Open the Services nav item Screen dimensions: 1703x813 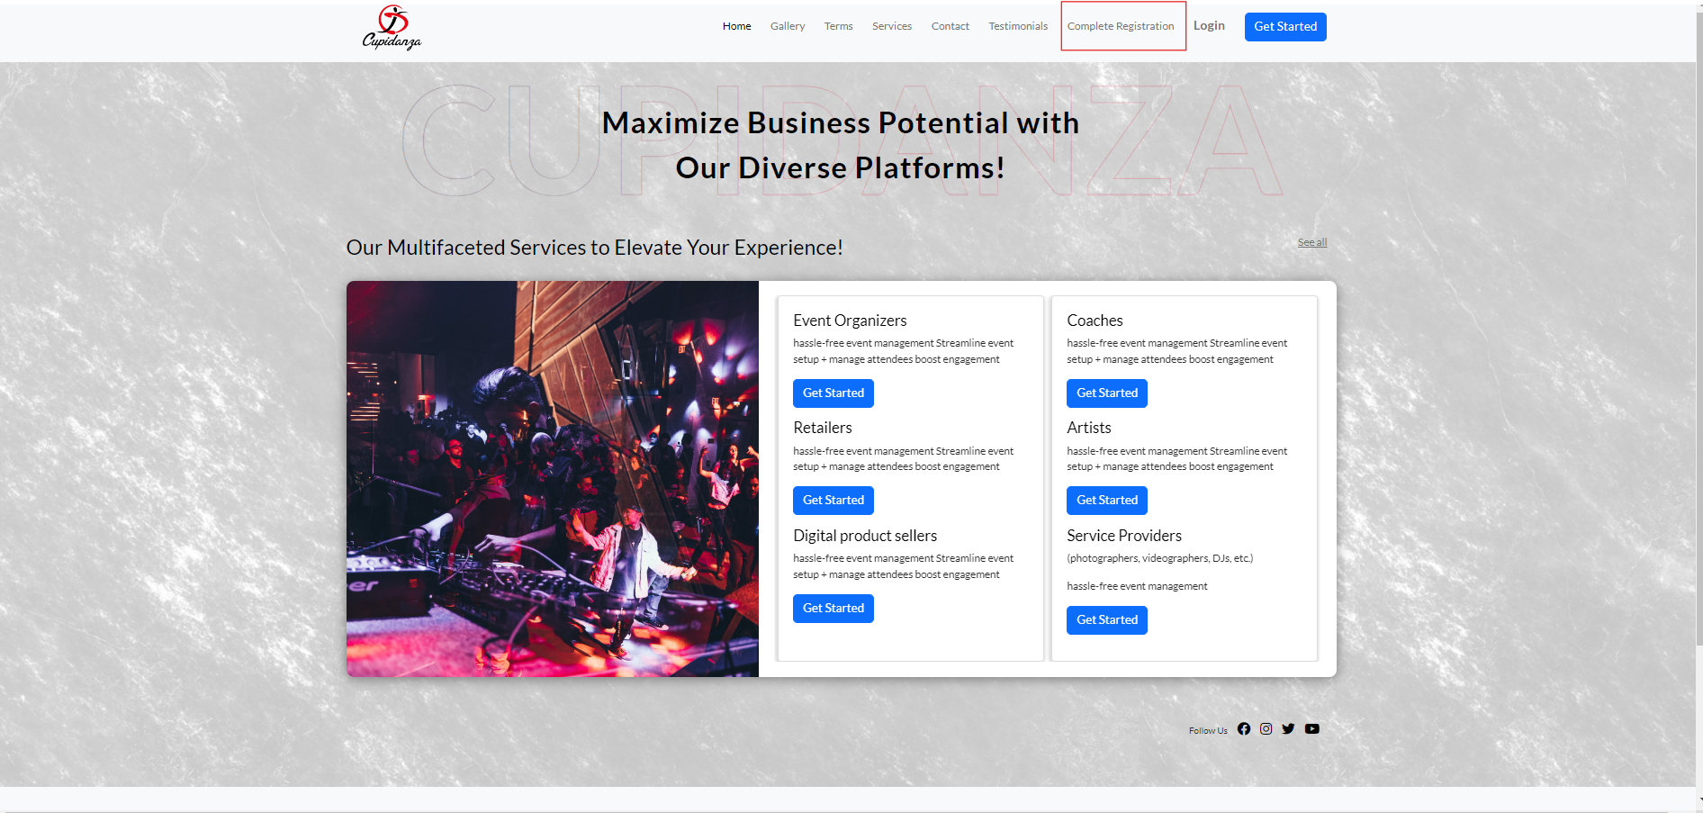pos(891,26)
